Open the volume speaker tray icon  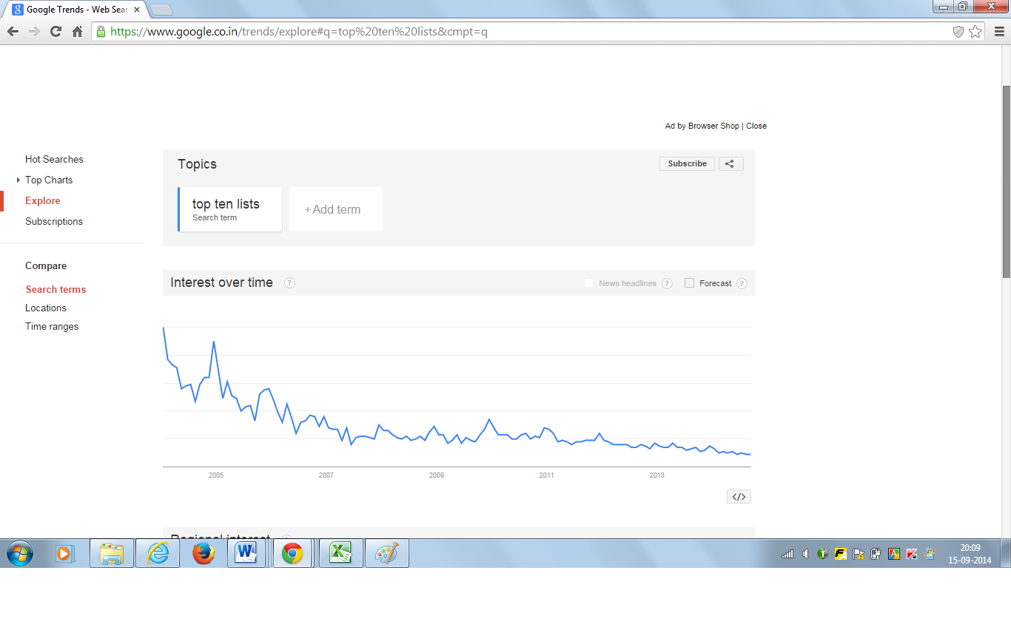(x=805, y=553)
